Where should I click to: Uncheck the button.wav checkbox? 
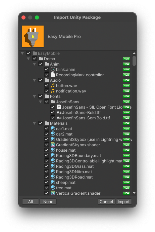tap(47, 85)
